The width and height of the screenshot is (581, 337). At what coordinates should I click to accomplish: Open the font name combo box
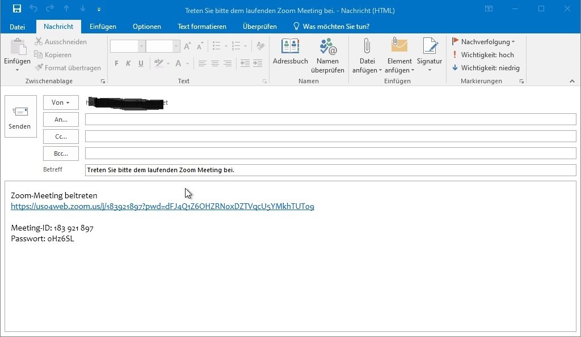tap(128, 46)
